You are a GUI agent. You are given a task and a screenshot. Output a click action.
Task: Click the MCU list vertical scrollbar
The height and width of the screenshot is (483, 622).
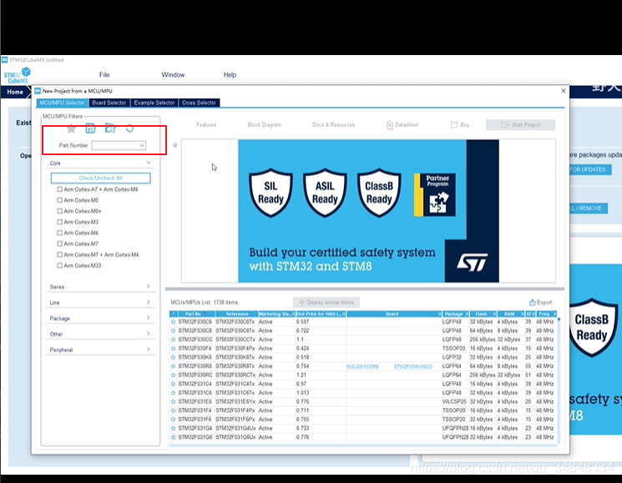[559, 380]
